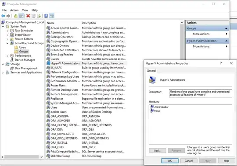Viewport: 237px width, 166px height.
Task: Select Device Manager in System Tools
Action: point(25,60)
